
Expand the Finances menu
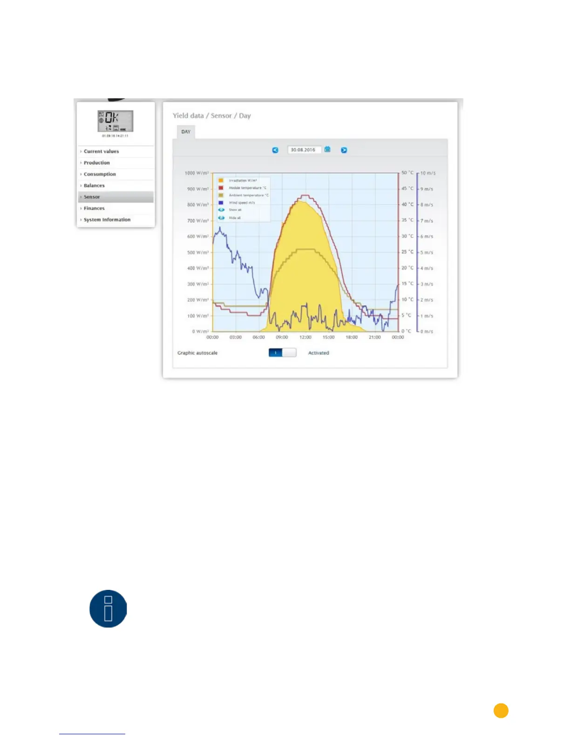(x=116, y=208)
